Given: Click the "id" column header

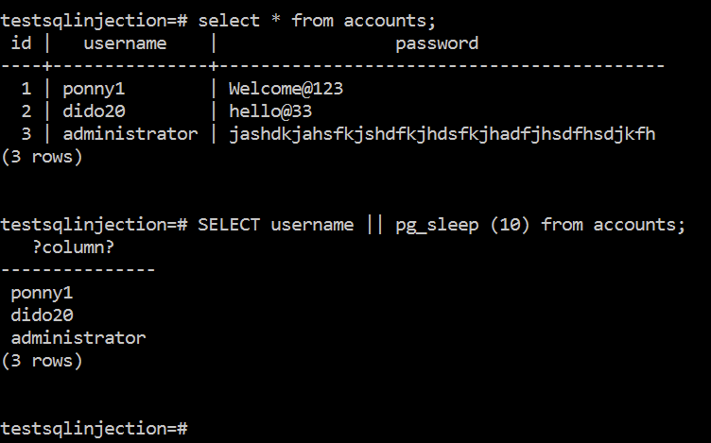Looking at the screenshot, I should click(x=22, y=43).
